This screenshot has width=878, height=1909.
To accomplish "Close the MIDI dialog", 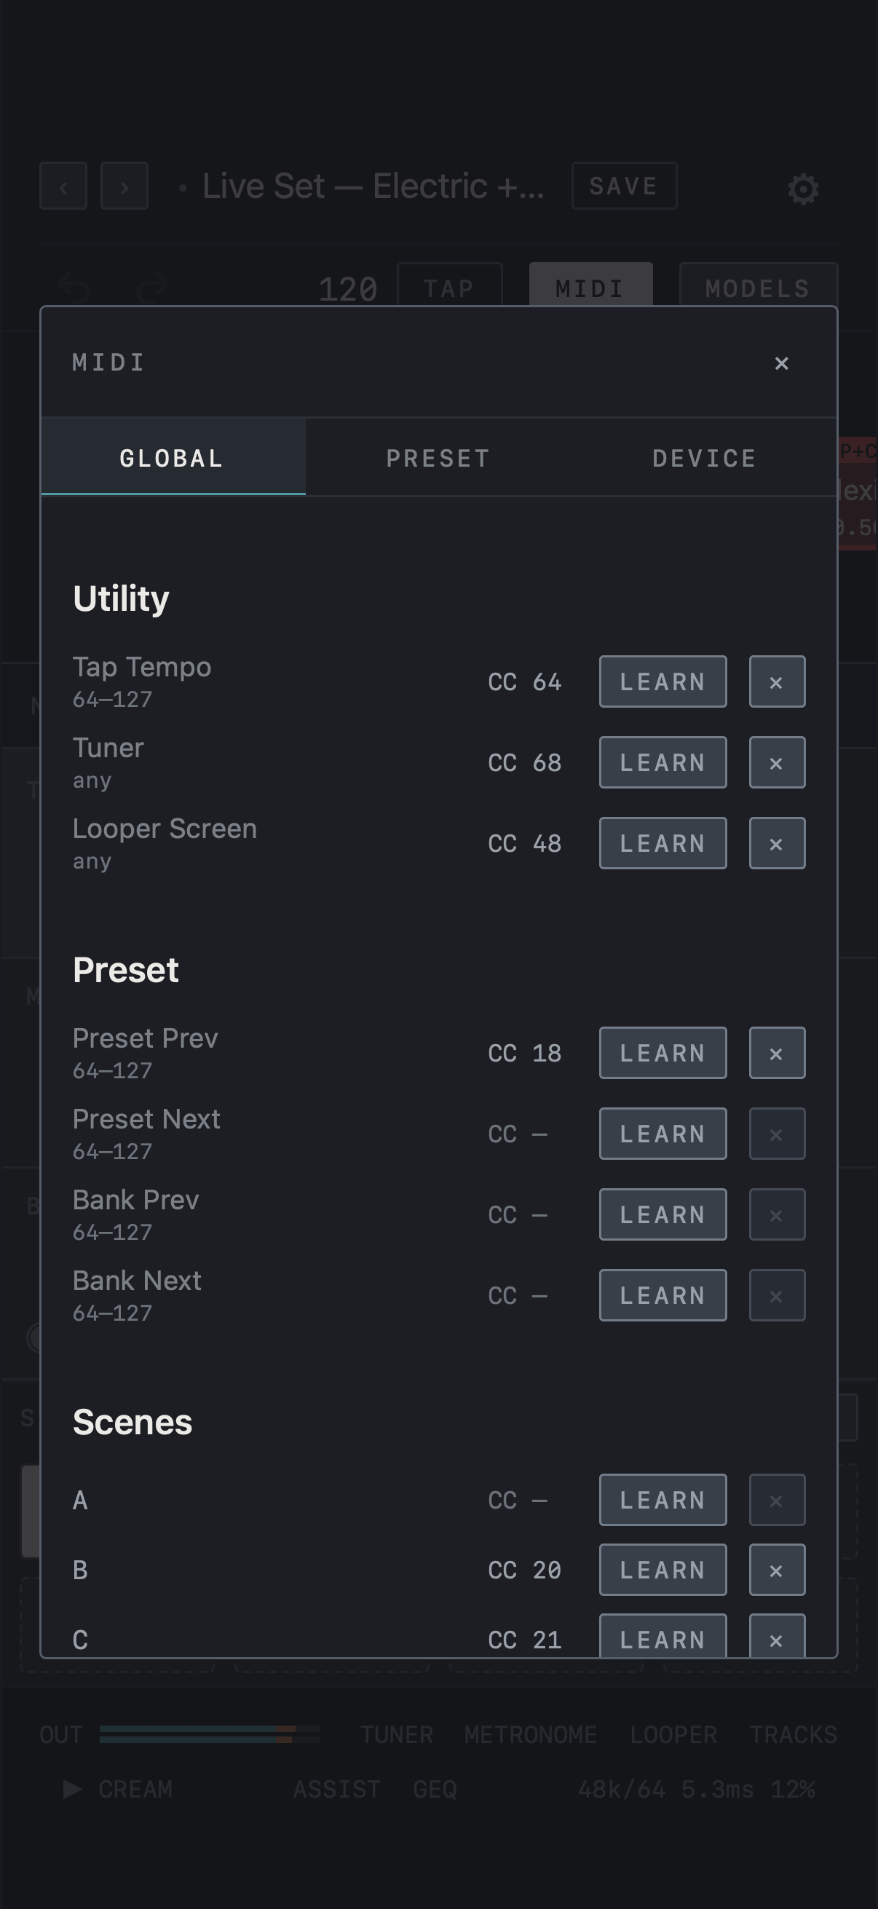I will (781, 363).
